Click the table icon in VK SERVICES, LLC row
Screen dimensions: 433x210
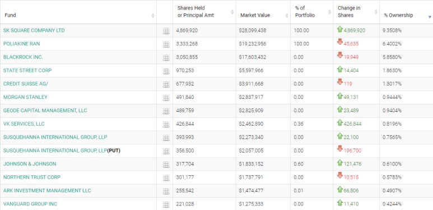(166, 125)
